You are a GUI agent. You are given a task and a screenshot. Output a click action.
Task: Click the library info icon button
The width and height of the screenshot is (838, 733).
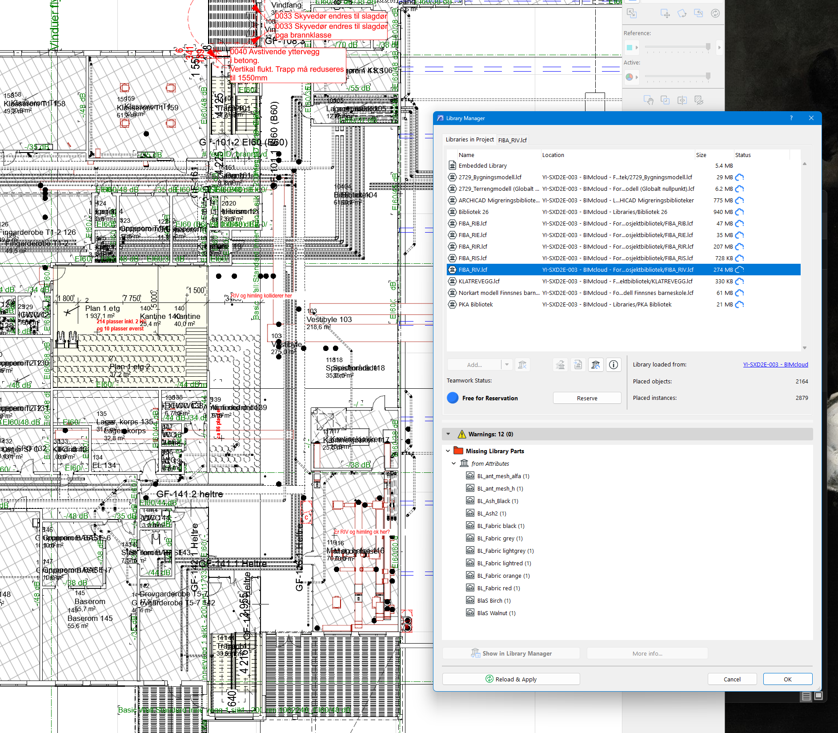click(613, 365)
